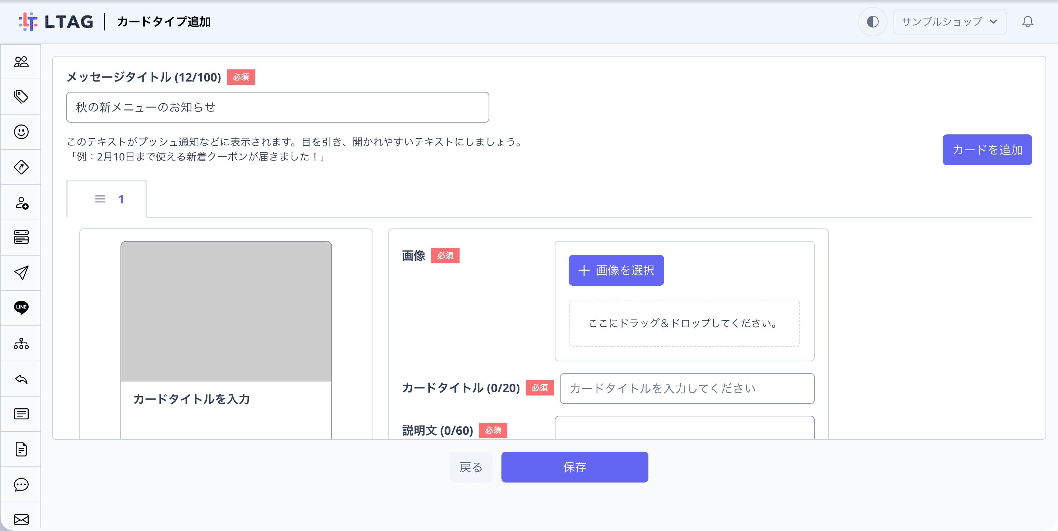The width and height of the screenshot is (1058, 531).
Task: Grab the hamburger handle on card tab 1
Action: [x=100, y=199]
